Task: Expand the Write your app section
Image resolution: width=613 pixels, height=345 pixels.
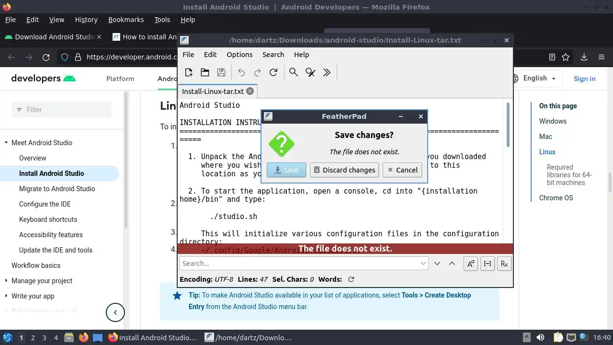Action: [x=6, y=296]
